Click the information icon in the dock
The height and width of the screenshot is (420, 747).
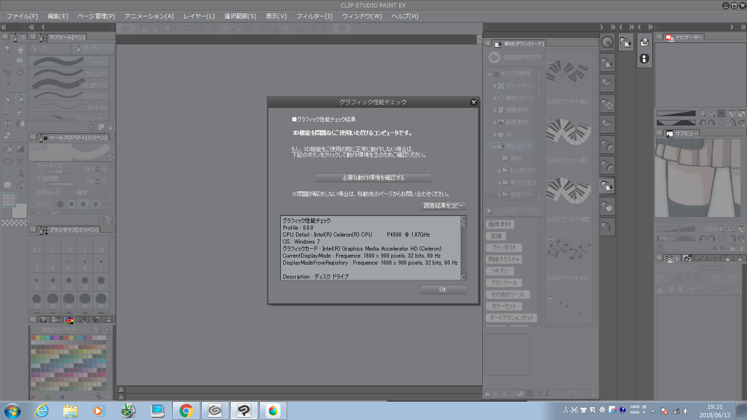[644, 59]
